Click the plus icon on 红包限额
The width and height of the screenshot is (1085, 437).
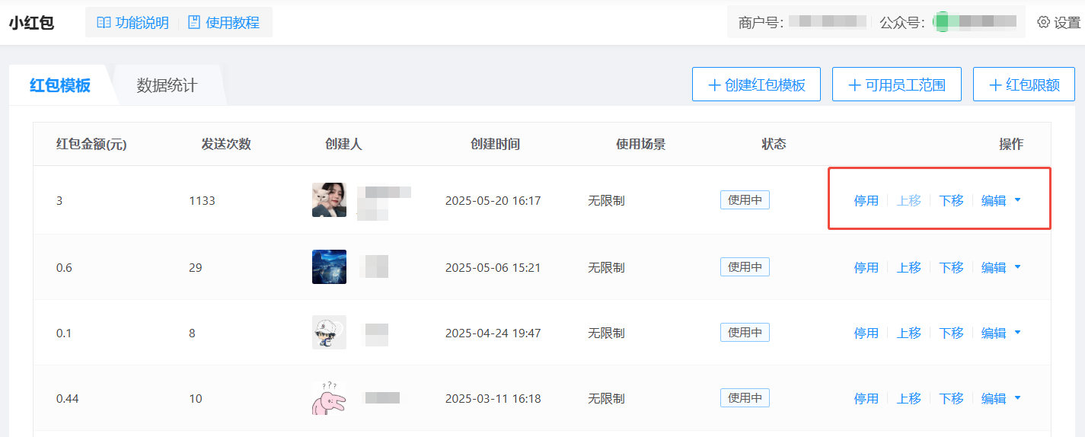coord(995,85)
